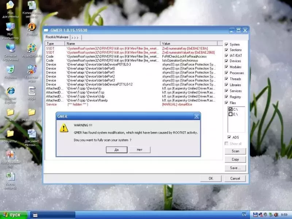Click the warning triangle icon in dialog

click(64, 128)
